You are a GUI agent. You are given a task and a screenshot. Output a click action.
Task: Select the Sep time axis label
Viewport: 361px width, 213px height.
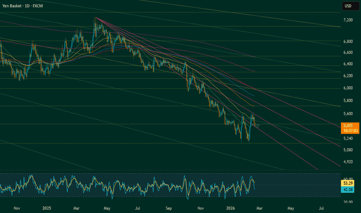pos(168,208)
